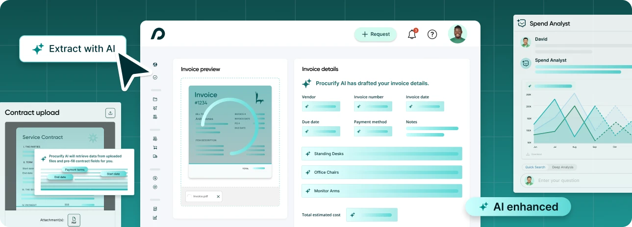632x227 pixels.
Task: Select the Standing Desks line item
Action: point(382,154)
